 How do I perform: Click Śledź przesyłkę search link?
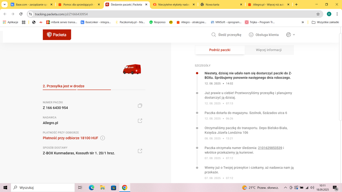[x=226, y=35]
